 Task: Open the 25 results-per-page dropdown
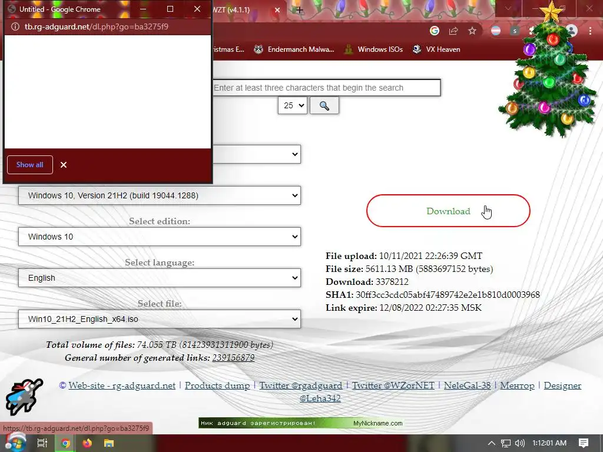[x=292, y=105]
